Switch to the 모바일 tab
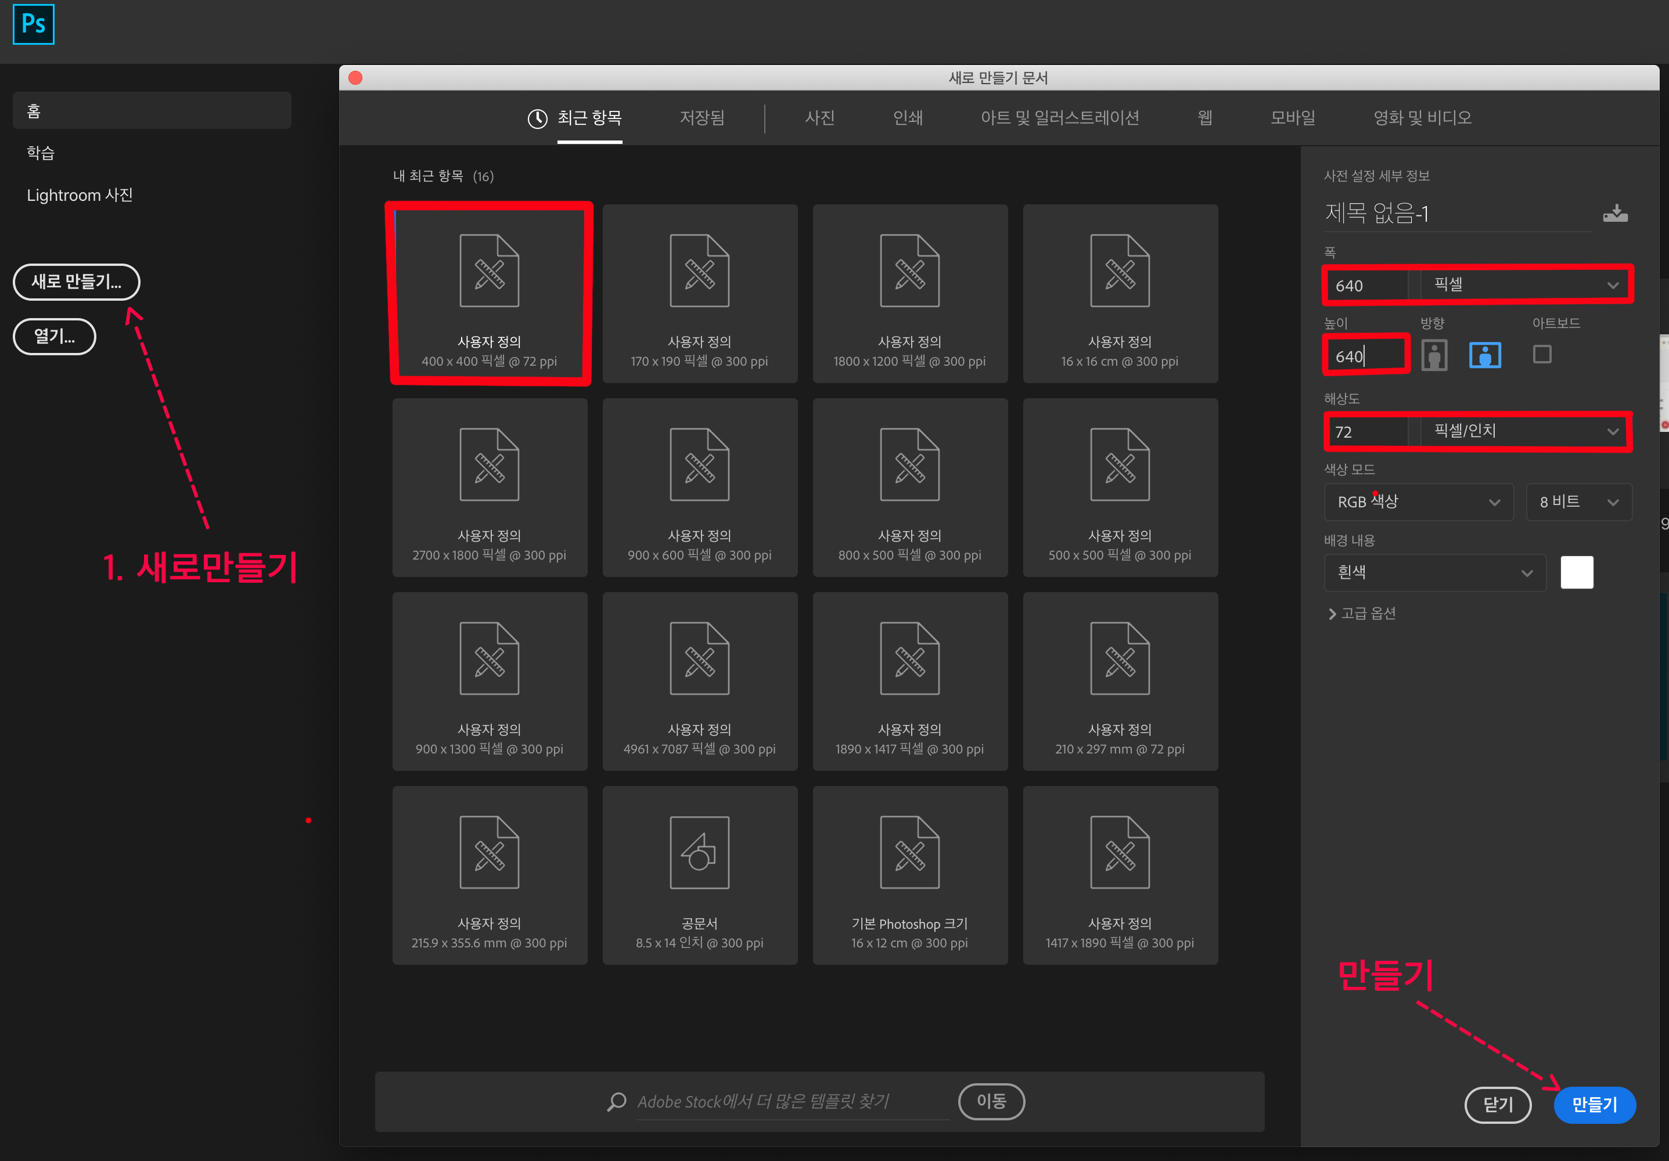This screenshot has height=1161, width=1669. [x=1293, y=118]
